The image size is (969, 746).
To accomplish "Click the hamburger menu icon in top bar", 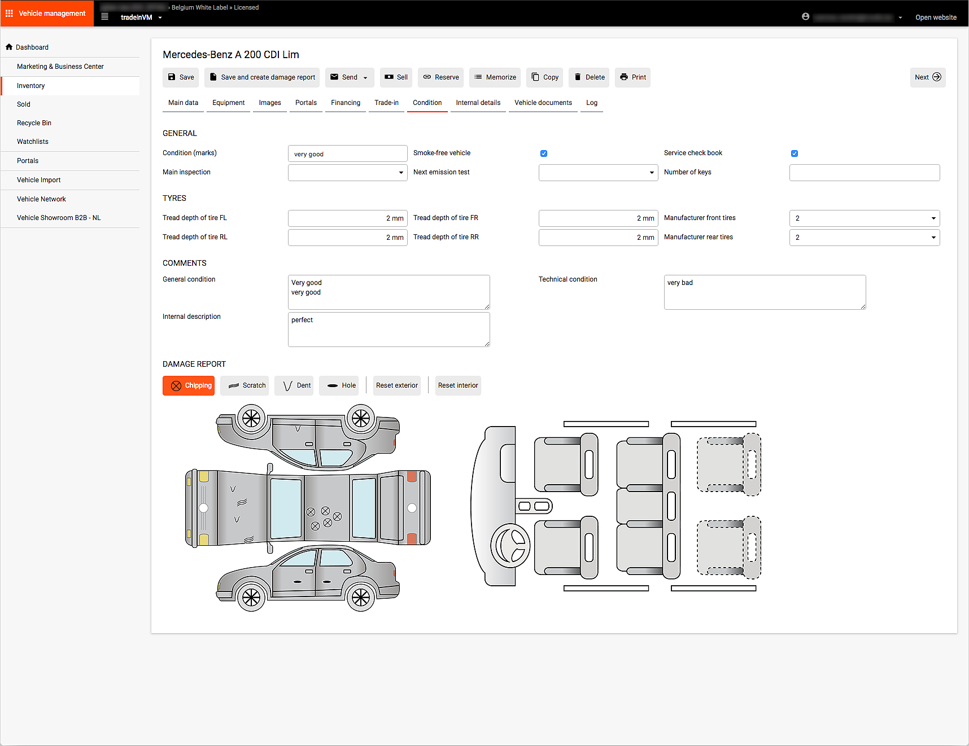I will (104, 17).
